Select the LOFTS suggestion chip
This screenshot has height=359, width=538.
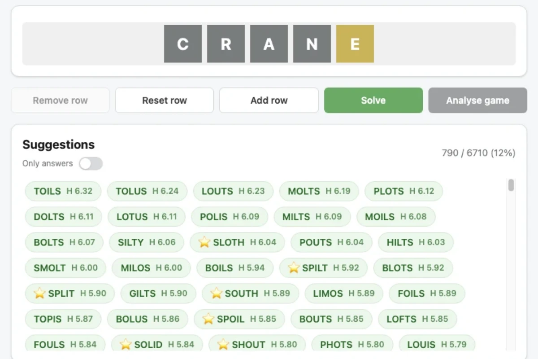pos(417,319)
